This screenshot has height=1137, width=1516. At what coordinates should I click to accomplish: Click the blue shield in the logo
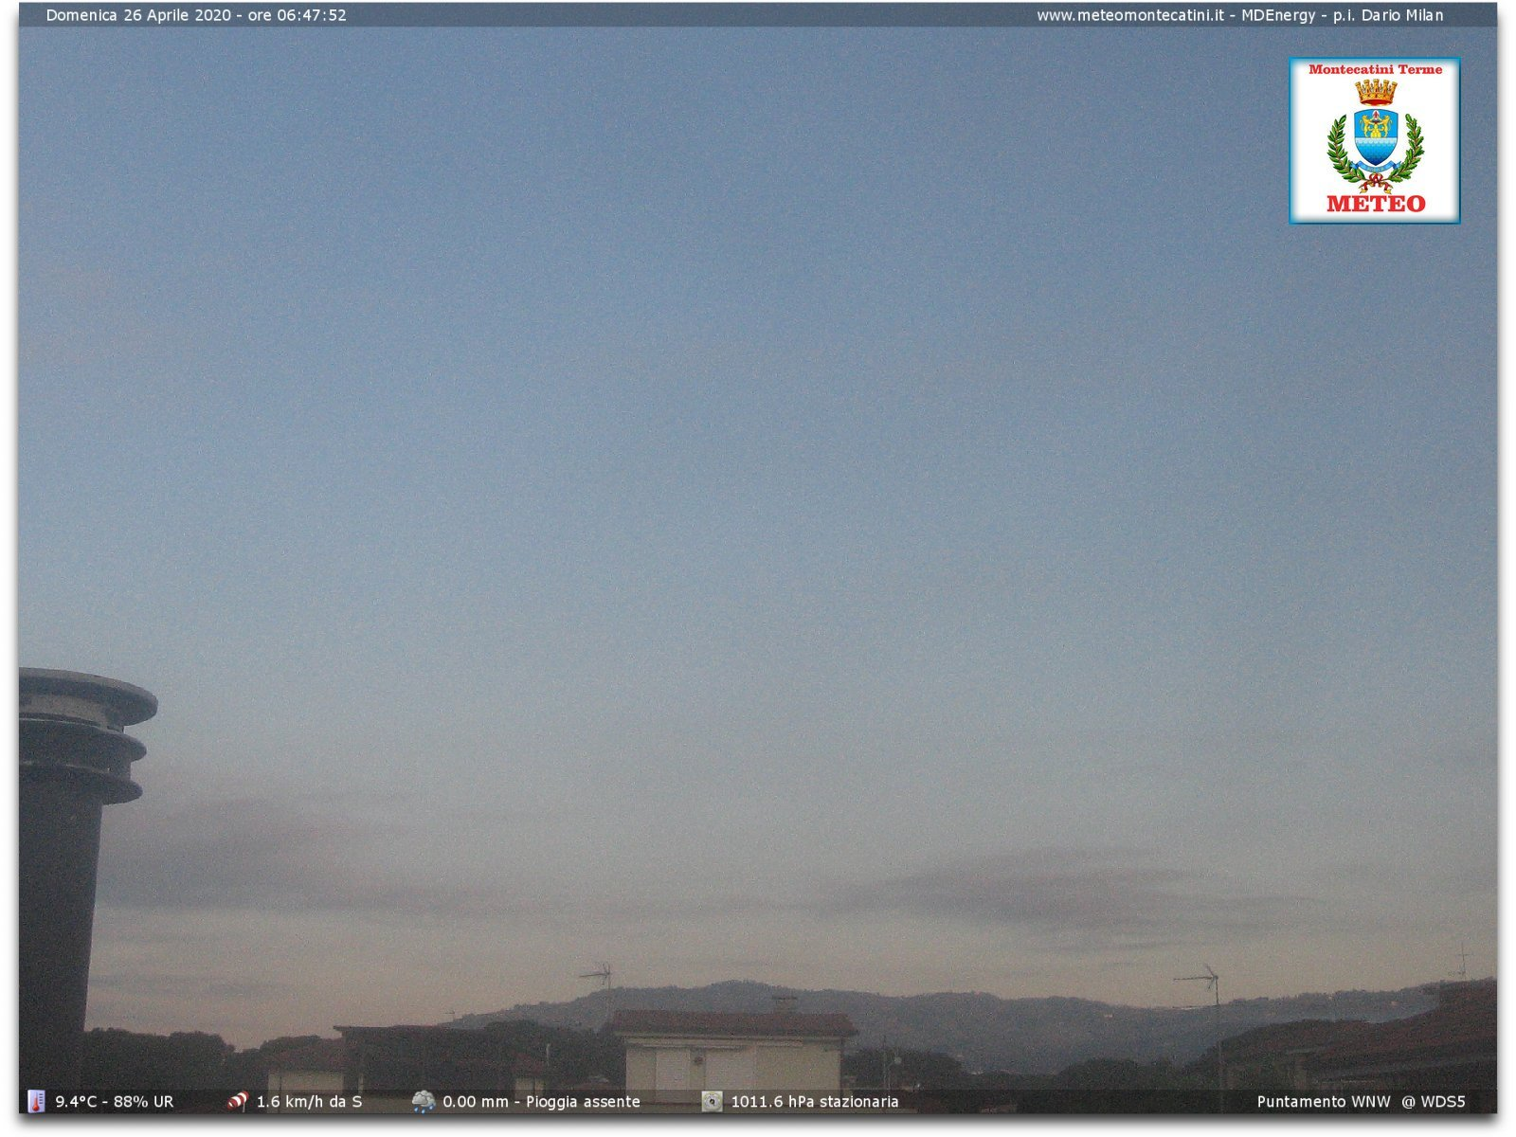point(1375,137)
